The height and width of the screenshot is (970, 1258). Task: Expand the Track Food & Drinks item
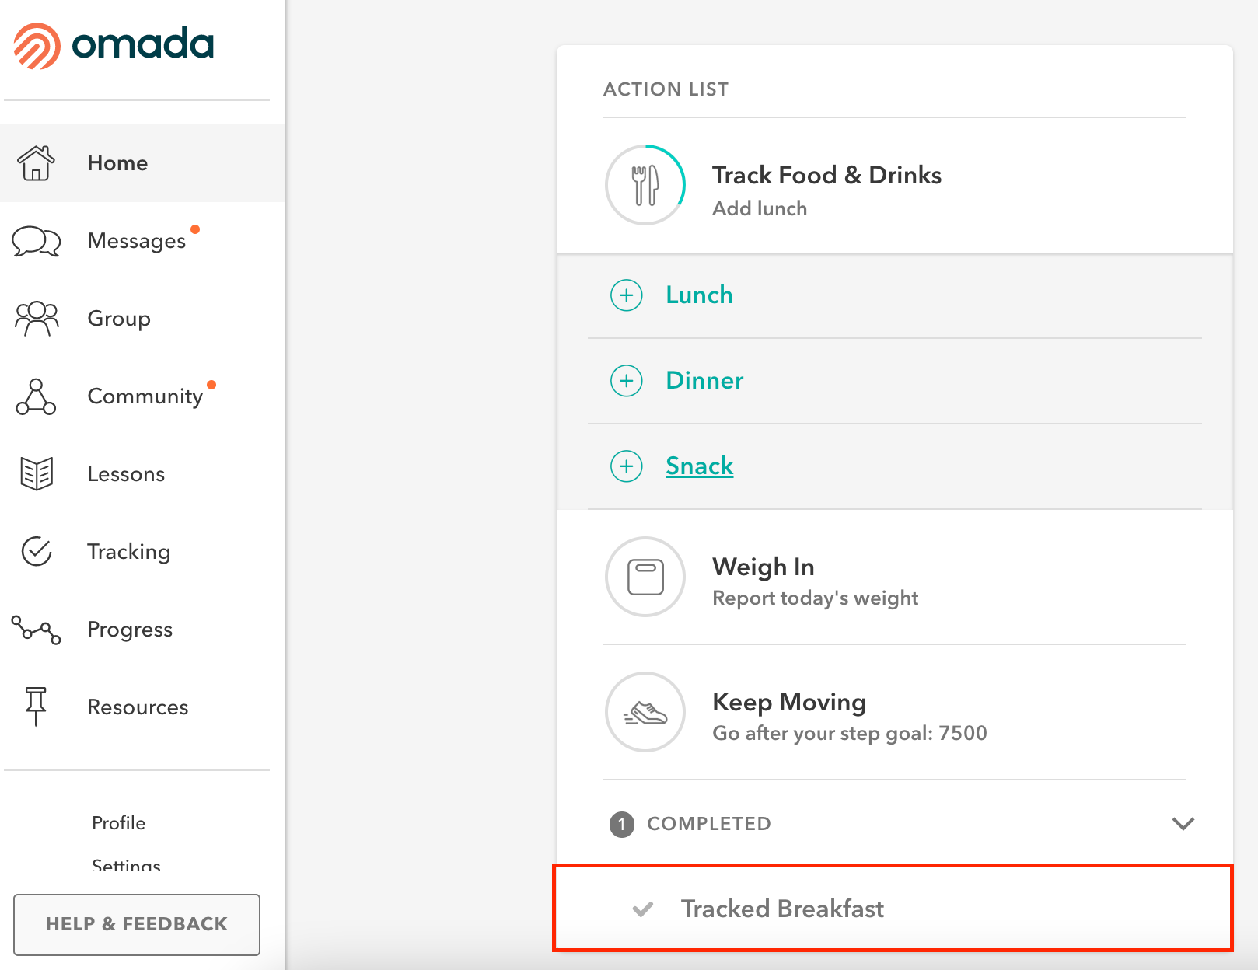pos(895,187)
